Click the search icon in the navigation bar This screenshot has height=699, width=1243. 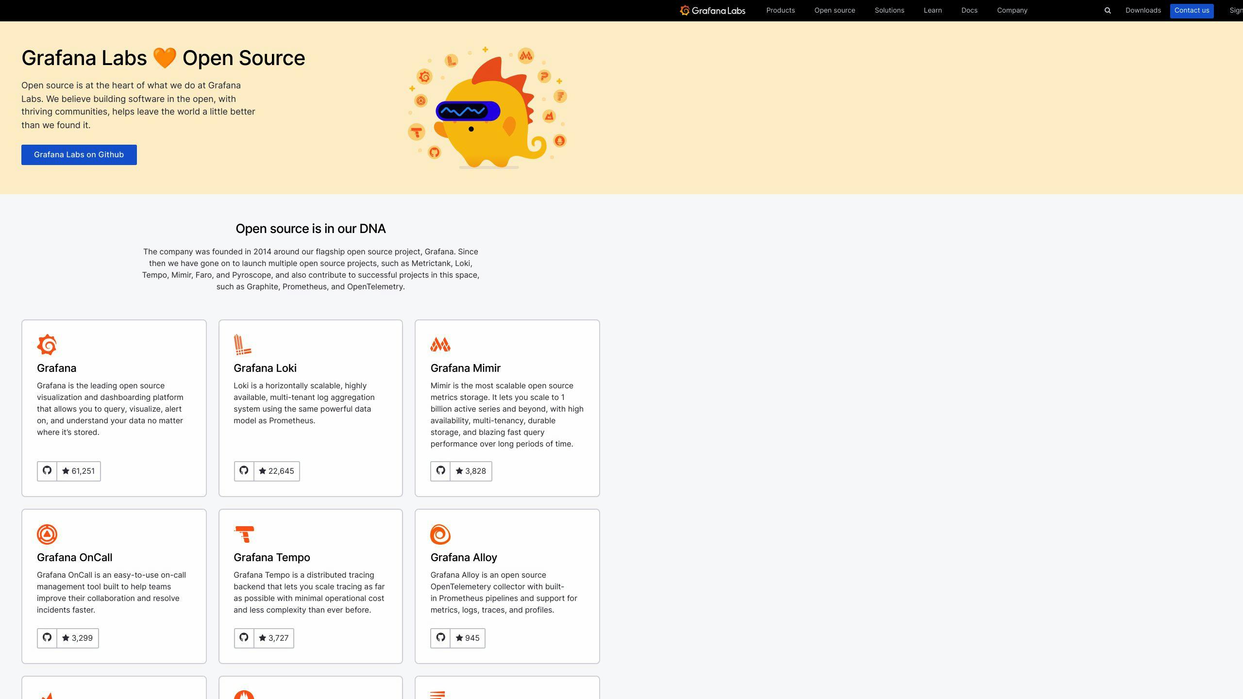coord(1107,10)
